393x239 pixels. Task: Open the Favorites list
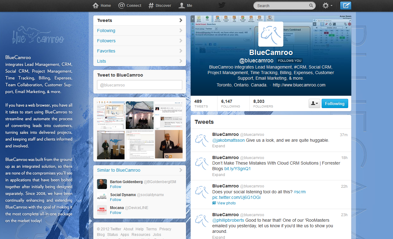140,51
